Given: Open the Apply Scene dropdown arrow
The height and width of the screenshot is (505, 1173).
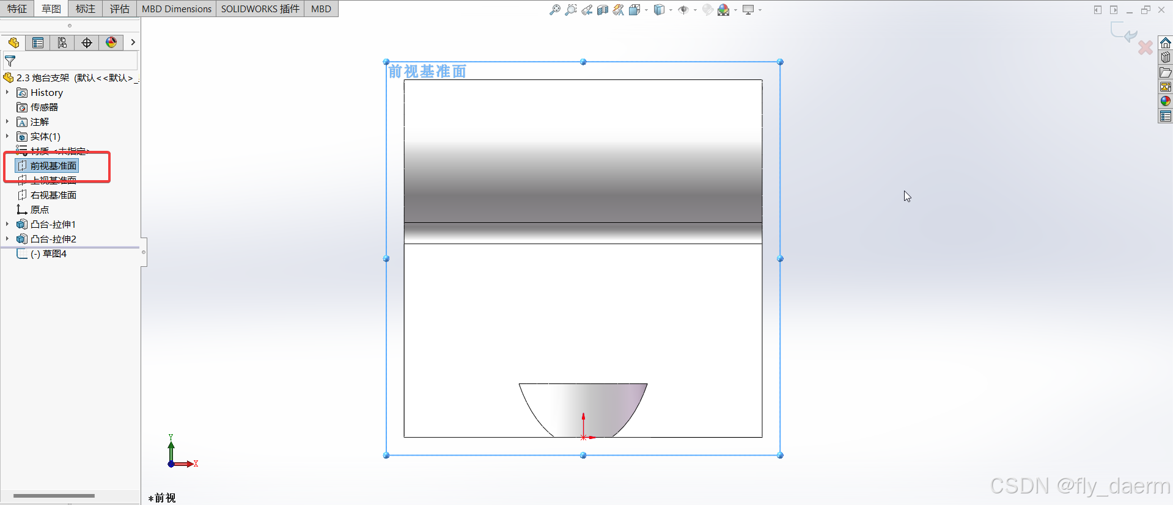Looking at the screenshot, I should 735,10.
